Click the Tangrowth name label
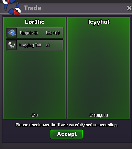 click(x=28, y=33)
